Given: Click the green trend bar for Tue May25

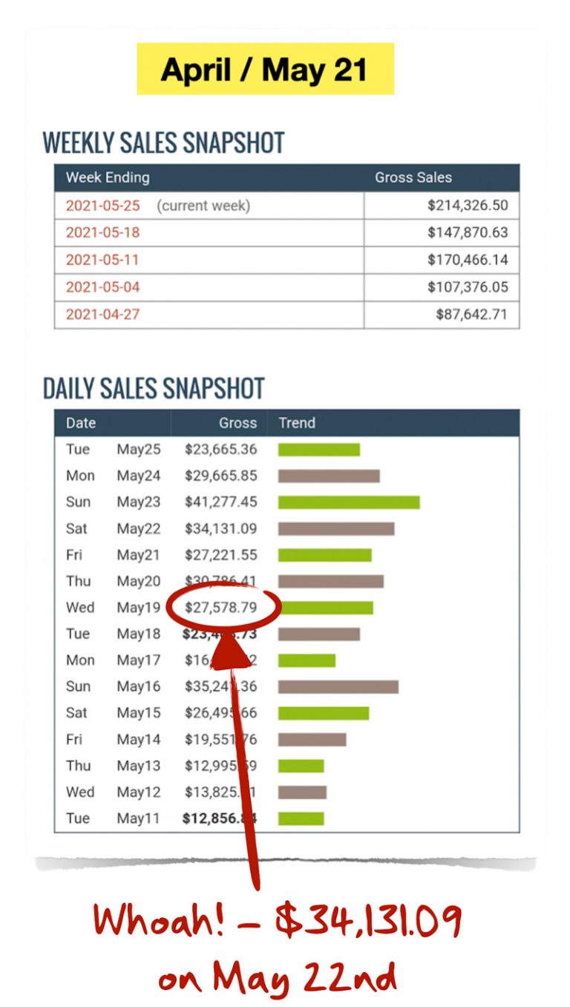Looking at the screenshot, I should coord(319,450).
